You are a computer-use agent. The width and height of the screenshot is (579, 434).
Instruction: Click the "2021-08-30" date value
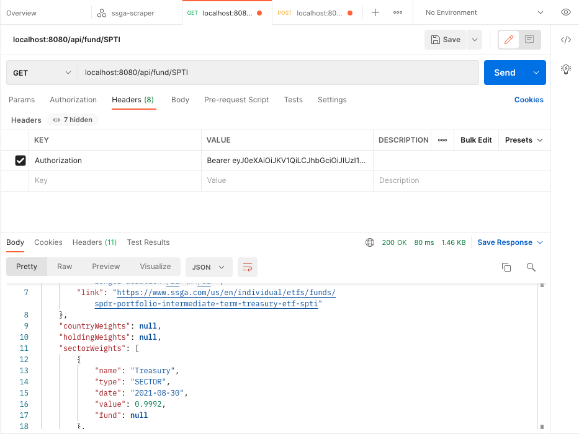(x=157, y=393)
